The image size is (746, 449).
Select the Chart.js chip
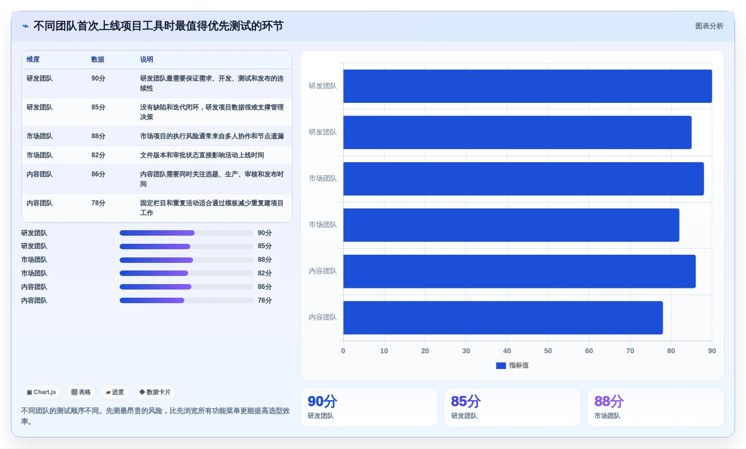(x=41, y=392)
